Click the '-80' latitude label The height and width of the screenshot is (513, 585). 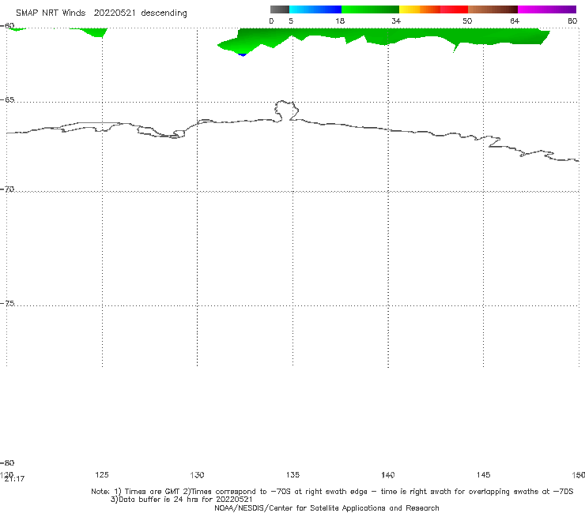click(x=7, y=462)
